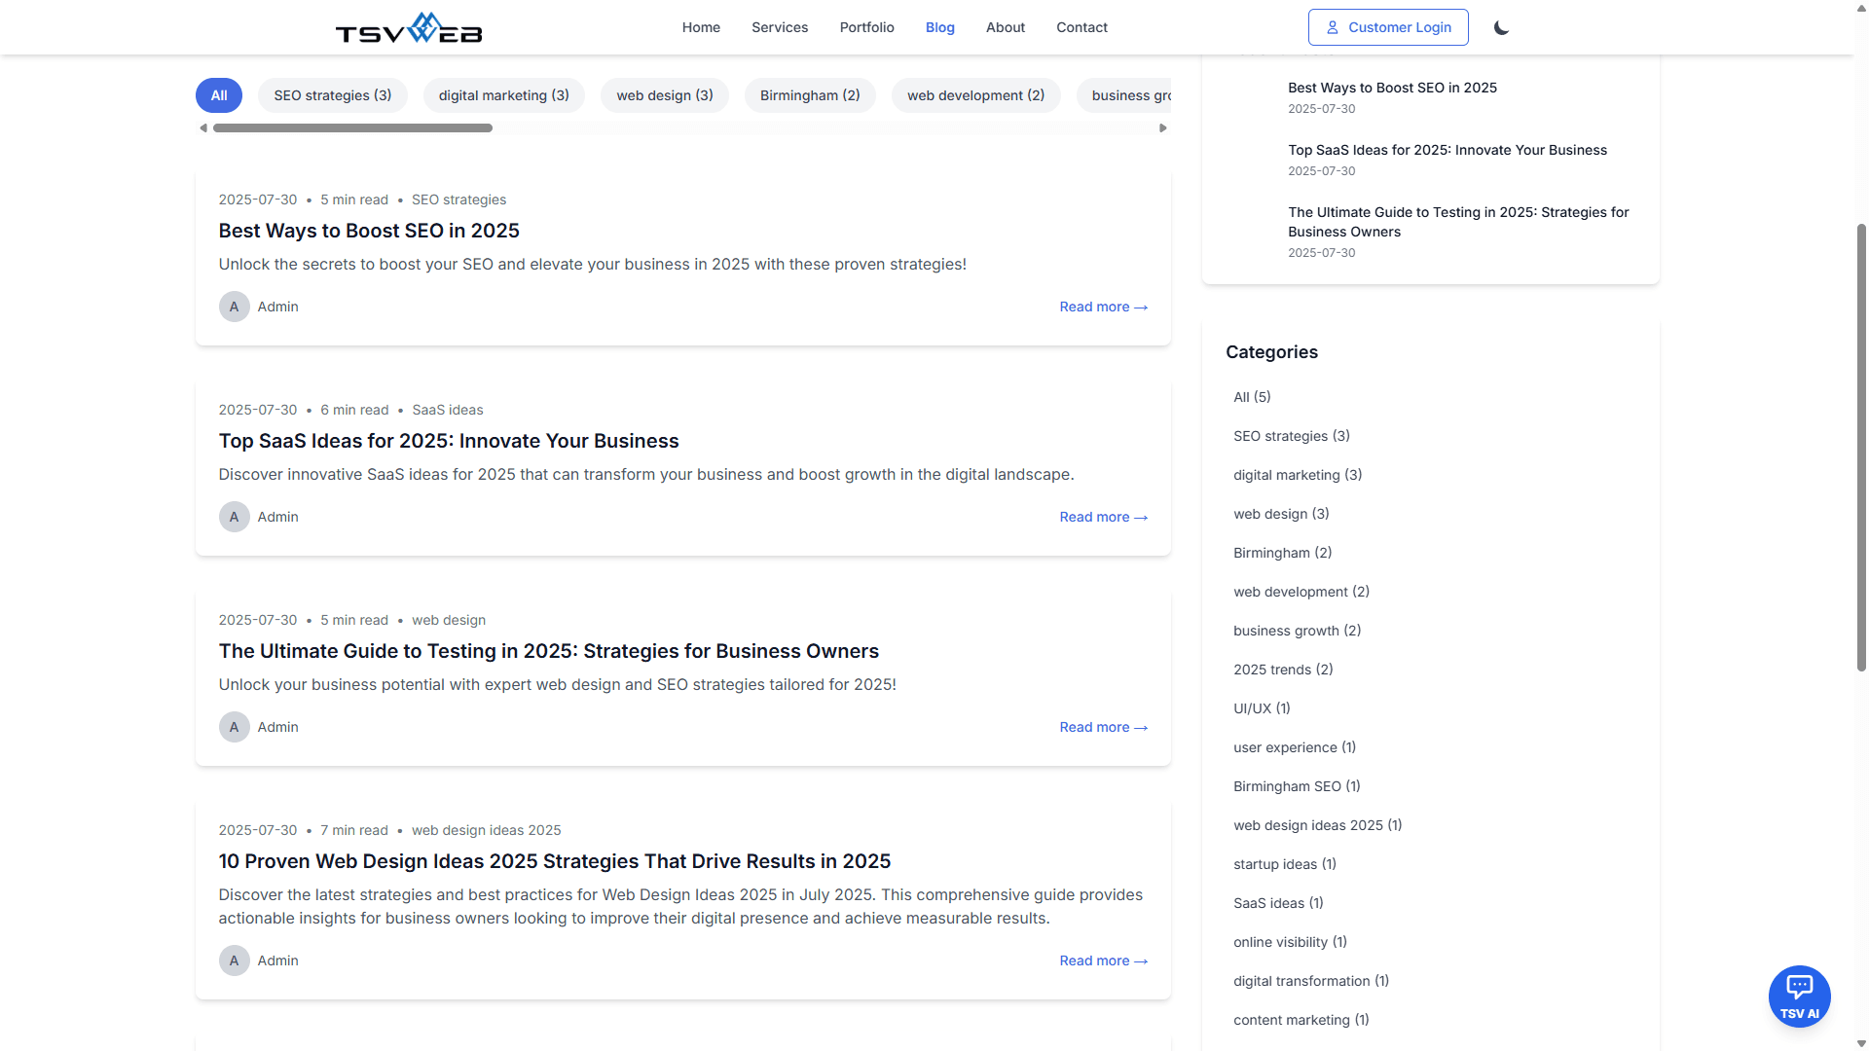The width and height of the screenshot is (1869, 1051).
Task: Open recent post Best Ways to Boost SEO
Action: coord(1392,88)
